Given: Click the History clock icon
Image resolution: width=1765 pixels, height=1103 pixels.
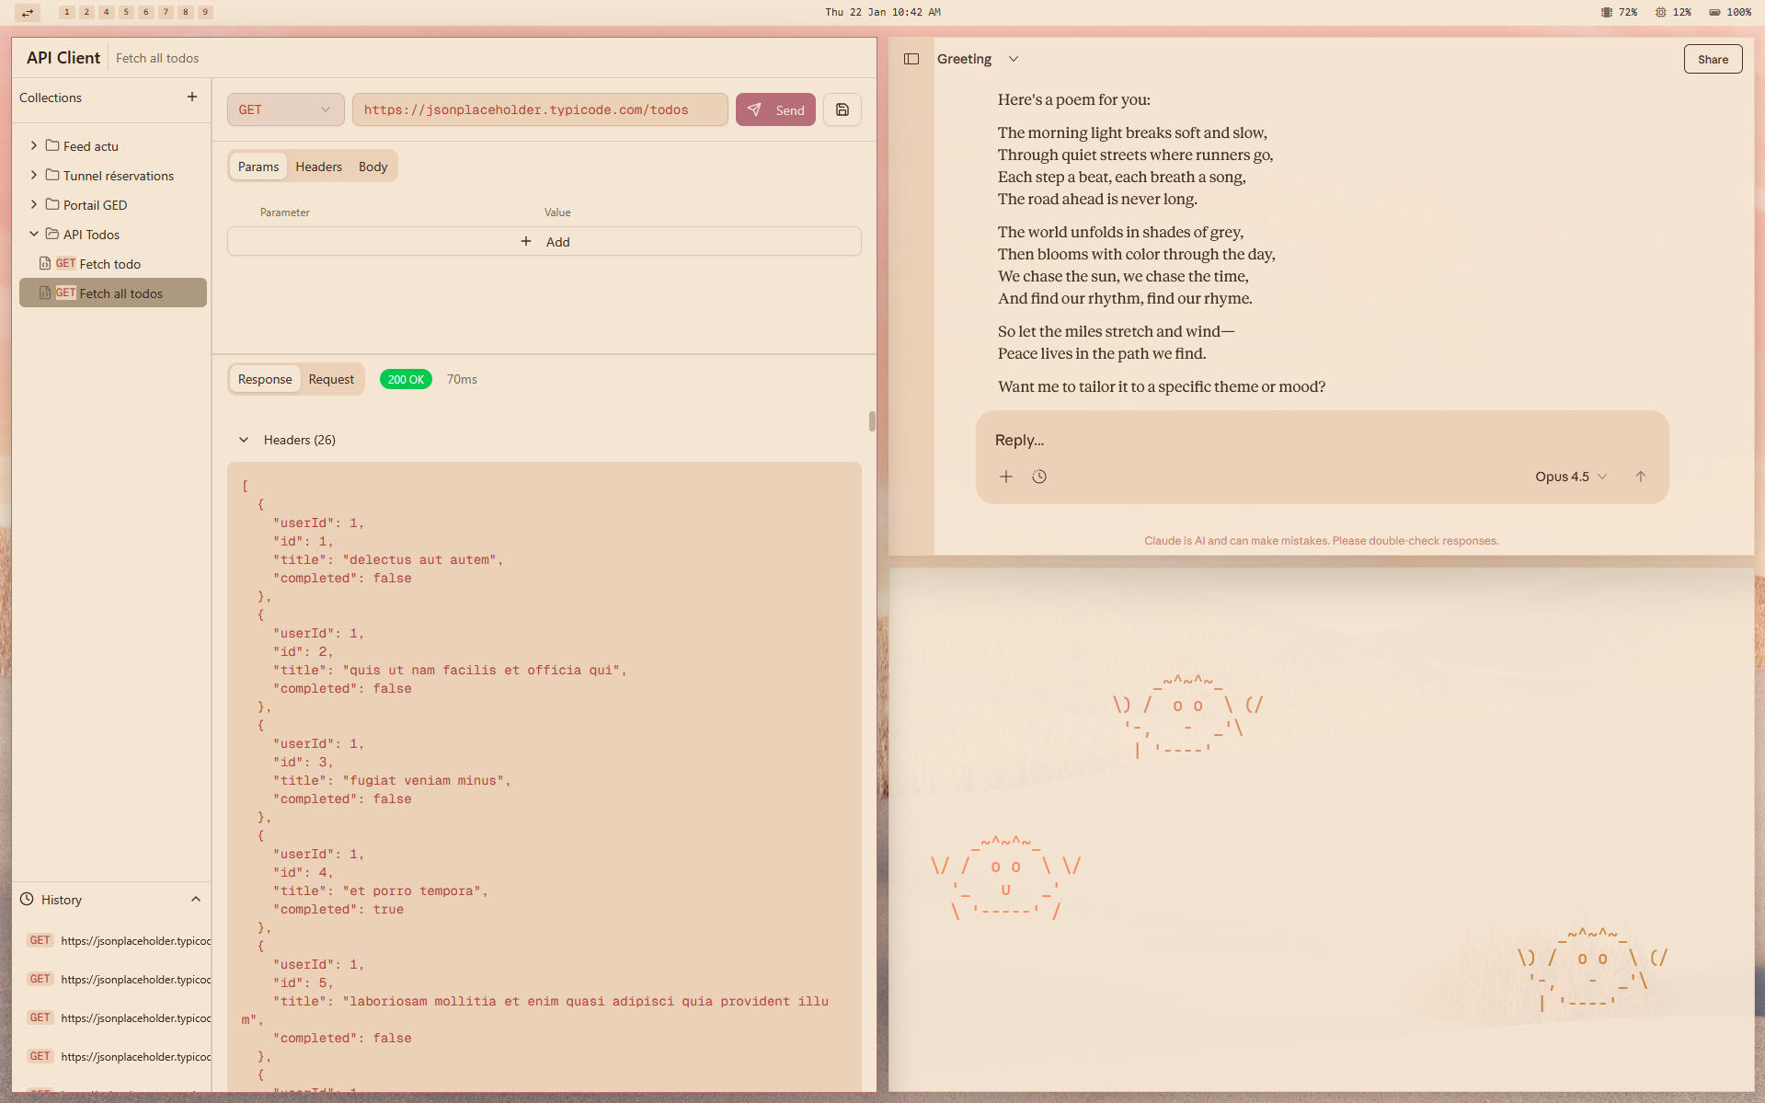Looking at the screenshot, I should tap(27, 899).
